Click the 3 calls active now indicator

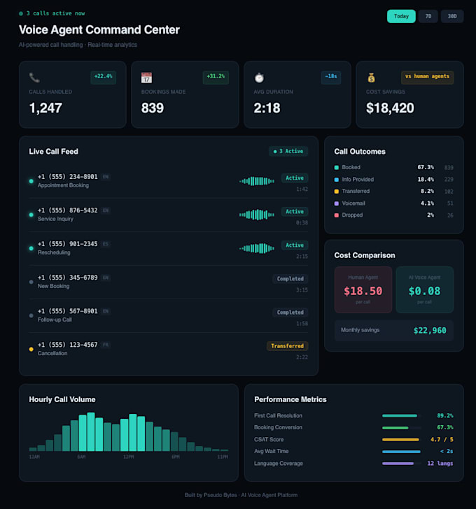(52, 13)
